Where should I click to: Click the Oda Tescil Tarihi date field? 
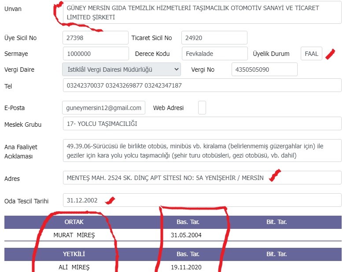coord(202,200)
